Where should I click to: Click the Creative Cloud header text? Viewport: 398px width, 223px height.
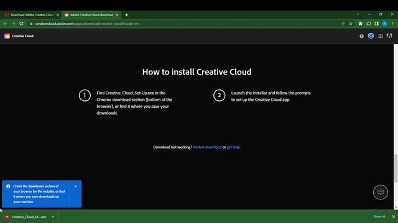tap(22, 36)
